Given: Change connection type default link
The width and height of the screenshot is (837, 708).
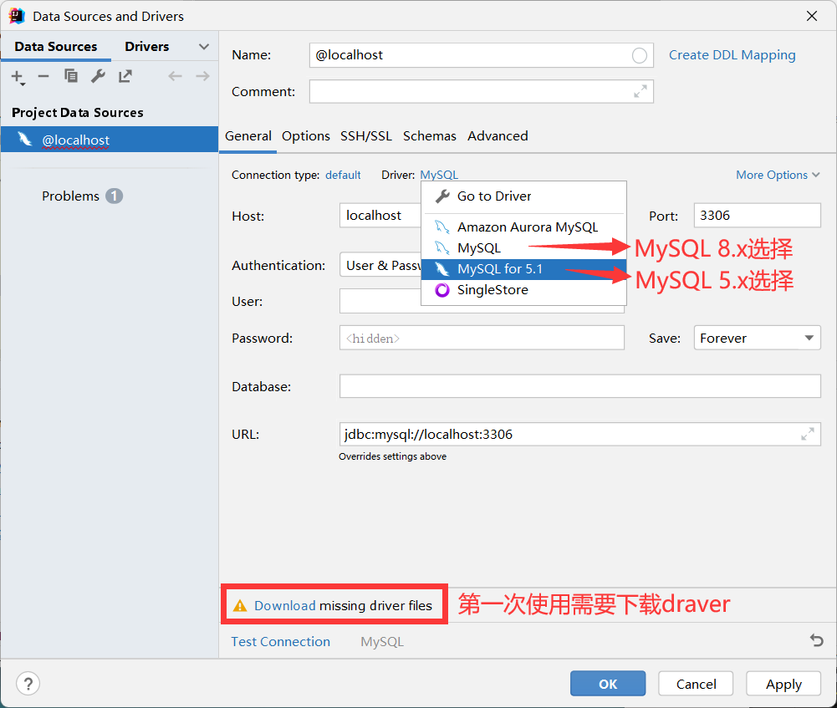Looking at the screenshot, I should click(x=343, y=175).
